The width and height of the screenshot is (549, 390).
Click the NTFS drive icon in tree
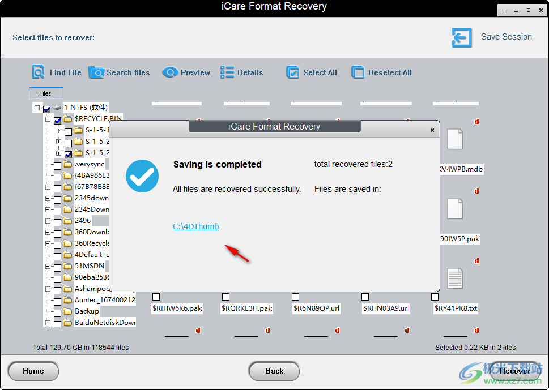point(57,108)
